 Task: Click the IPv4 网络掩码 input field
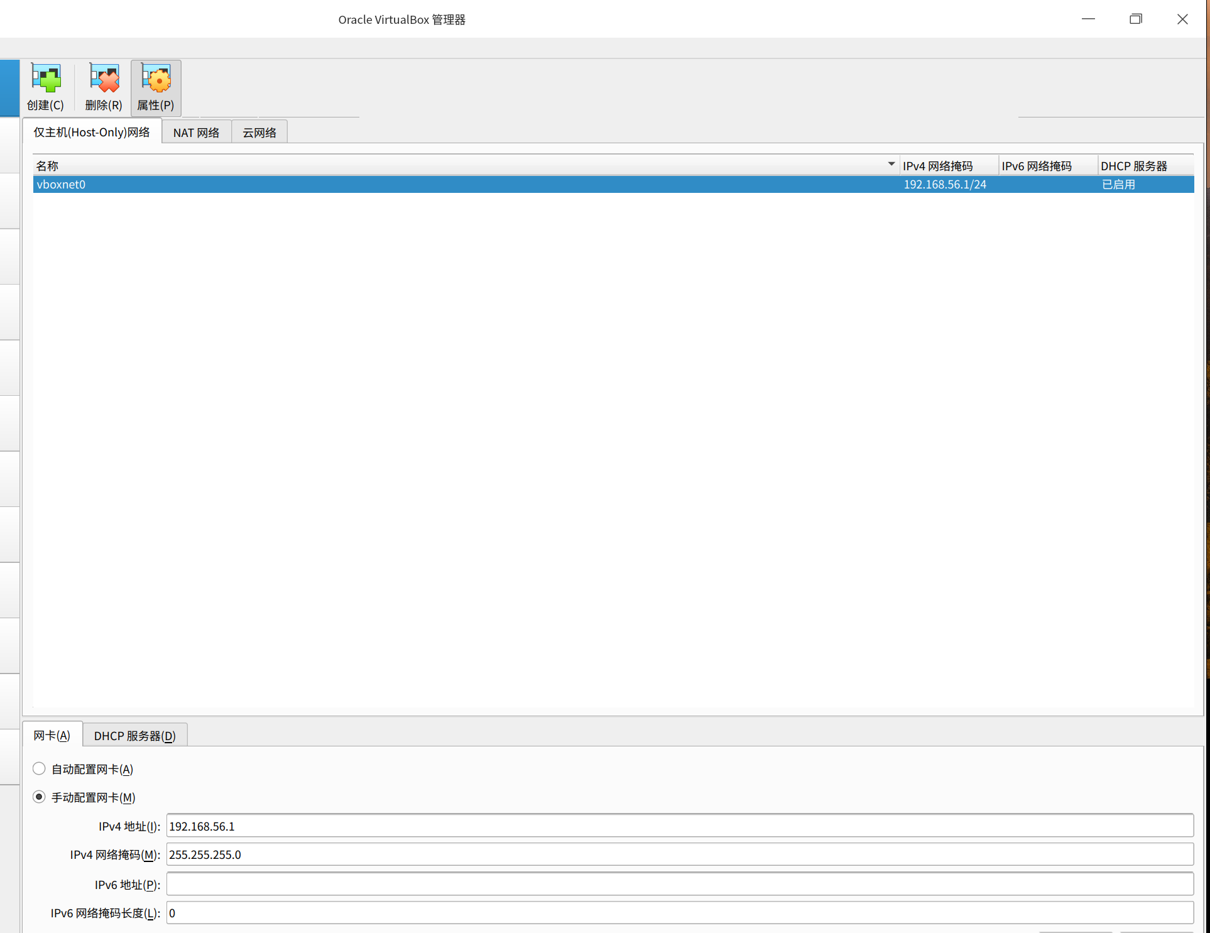[x=680, y=854]
